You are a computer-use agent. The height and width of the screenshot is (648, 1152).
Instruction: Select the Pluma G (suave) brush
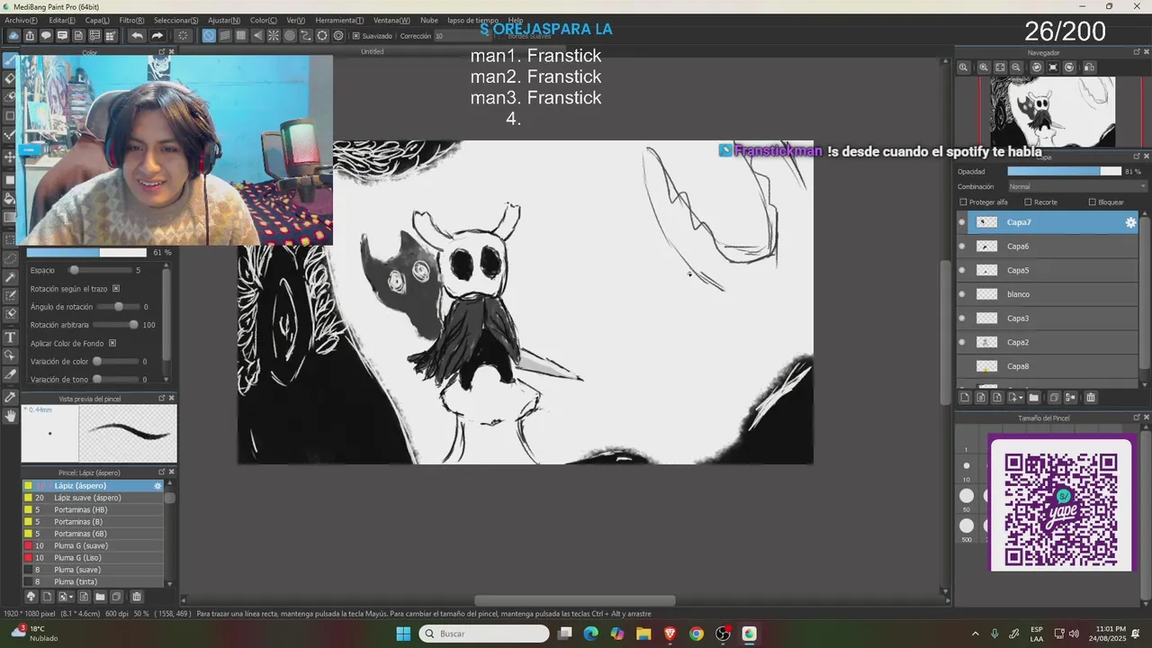pyautogui.click(x=94, y=546)
